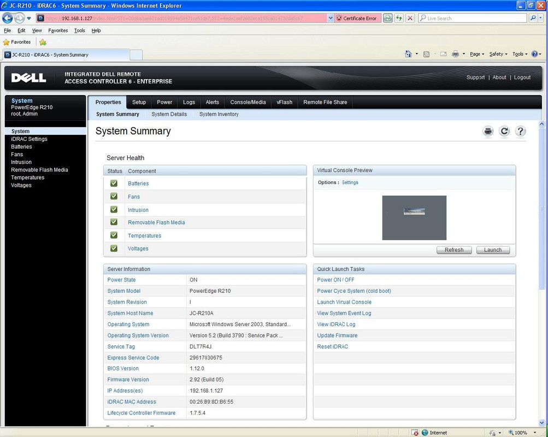This screenshot has height=437, width=548.
Task: Click the Remote File Share tab
Action: (x=325, y=102)
